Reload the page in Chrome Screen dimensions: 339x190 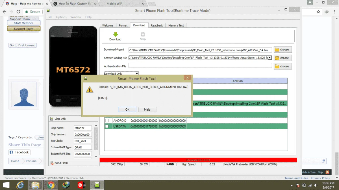tap(18, 12)
